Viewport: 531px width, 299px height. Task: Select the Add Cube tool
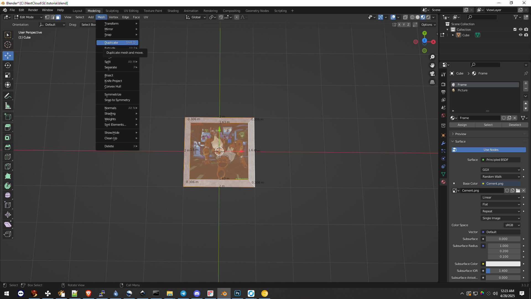[x=8, y=117]
